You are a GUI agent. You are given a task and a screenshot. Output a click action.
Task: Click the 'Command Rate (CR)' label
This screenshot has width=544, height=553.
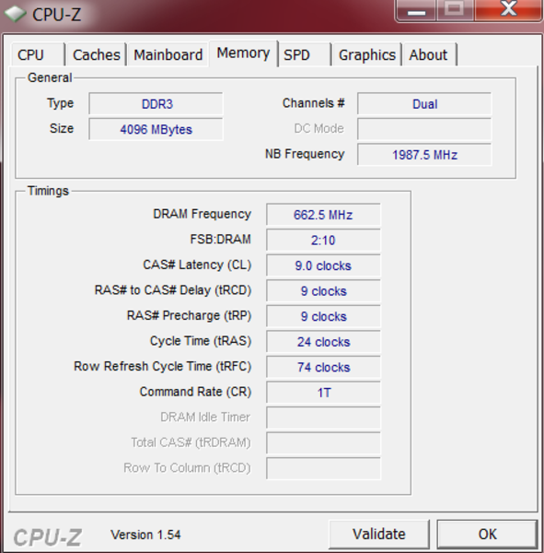(x=195, y=392)
